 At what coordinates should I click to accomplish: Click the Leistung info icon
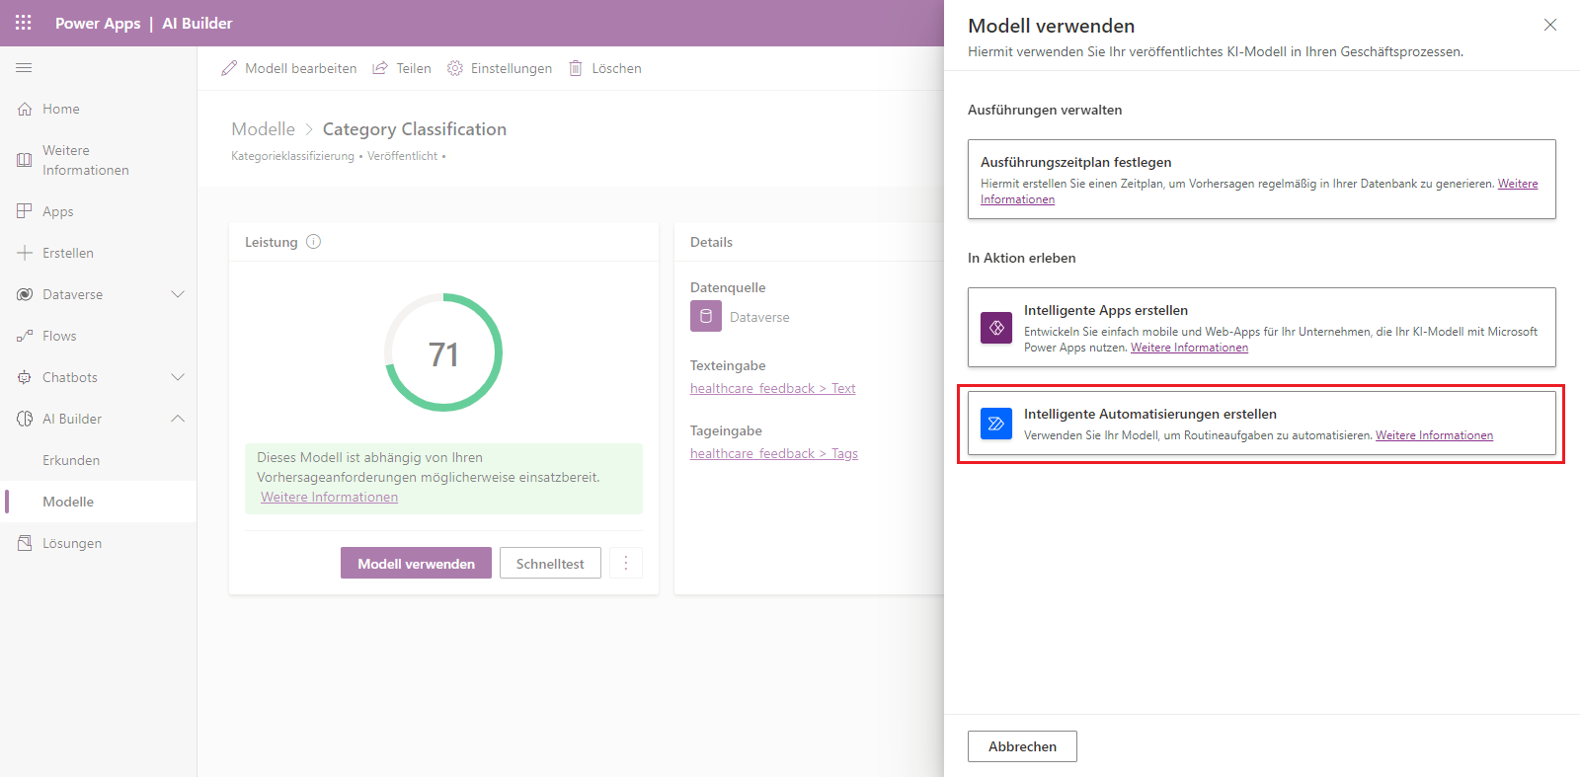point(313,242)
